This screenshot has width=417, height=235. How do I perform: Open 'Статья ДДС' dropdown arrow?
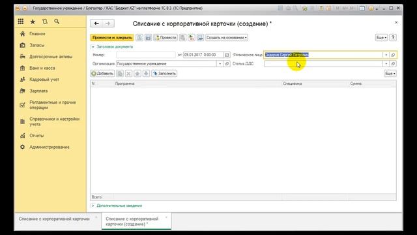(x=386, y=64)
